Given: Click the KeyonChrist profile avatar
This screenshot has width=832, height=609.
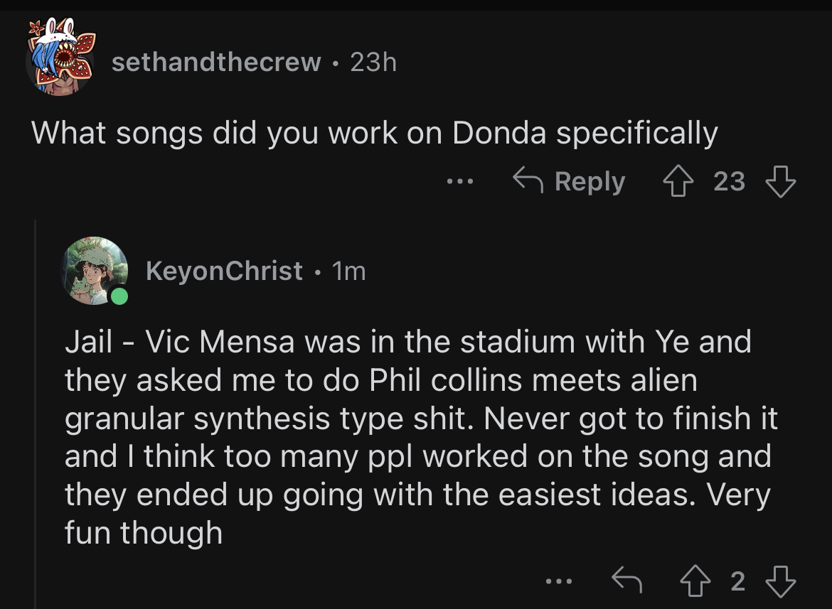Looking at the screenshot, I should tap(95, 270).
